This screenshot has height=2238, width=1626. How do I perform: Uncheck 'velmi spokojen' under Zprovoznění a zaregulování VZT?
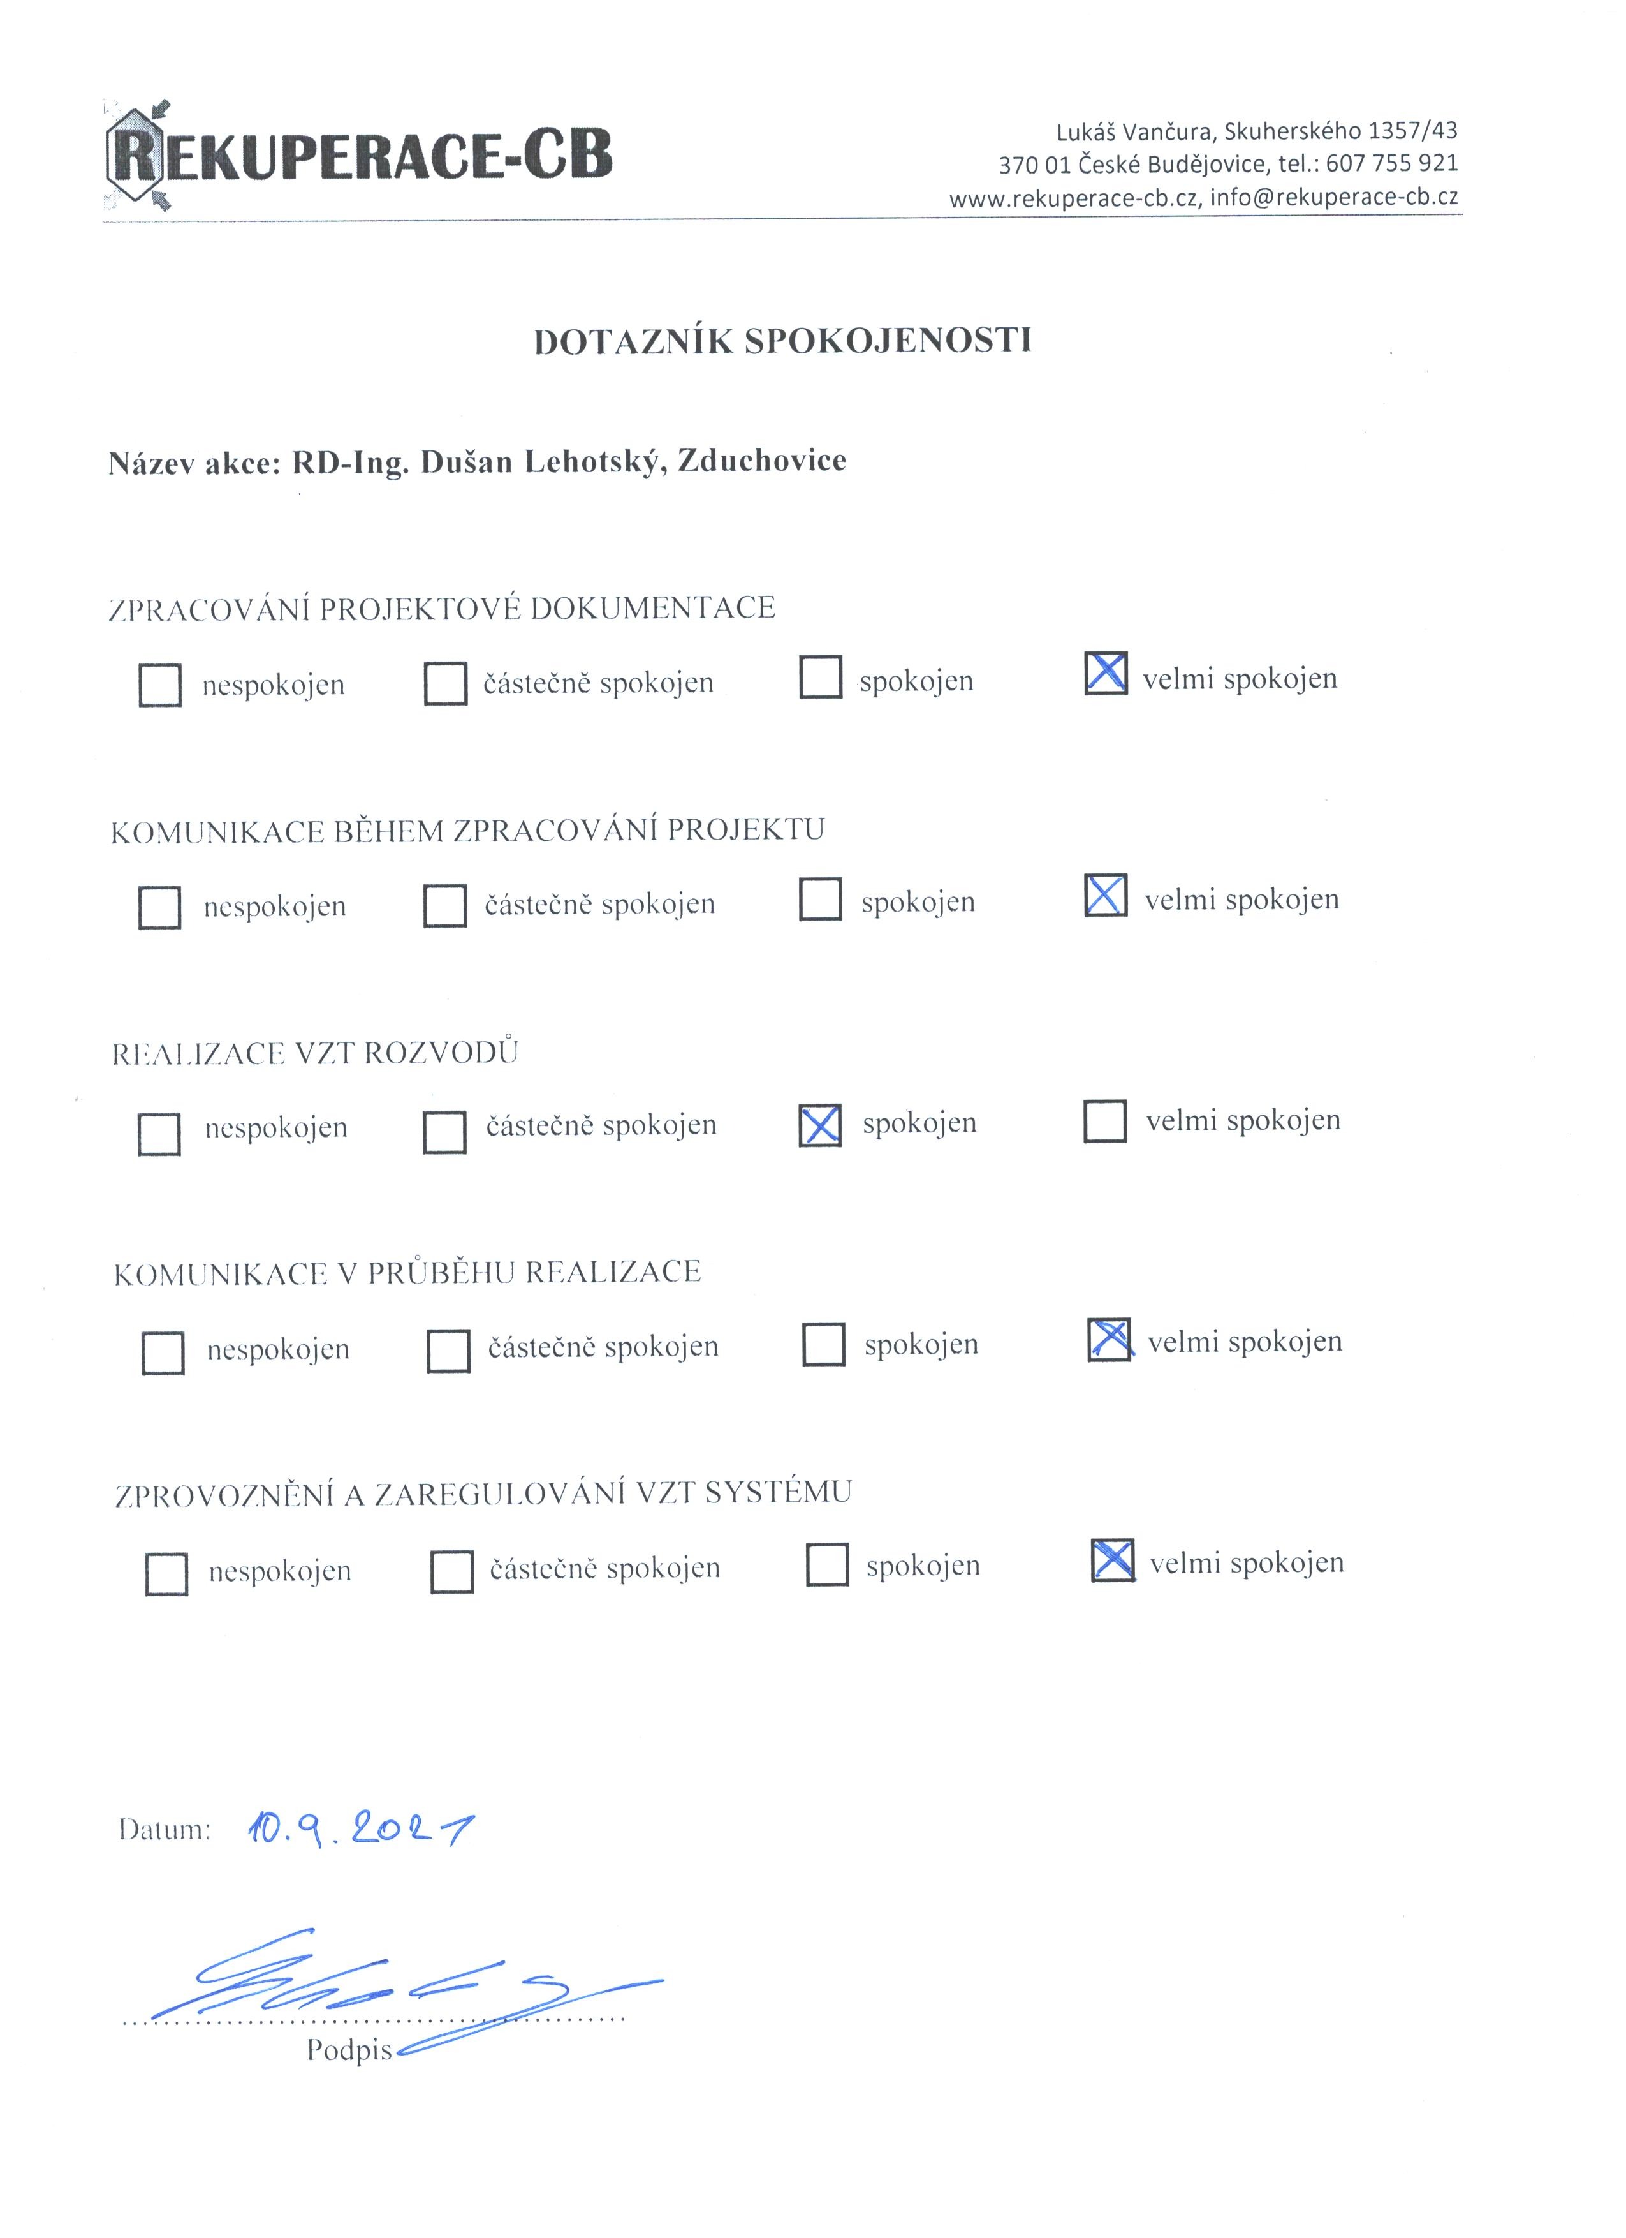click(x=1112, y=1560)
